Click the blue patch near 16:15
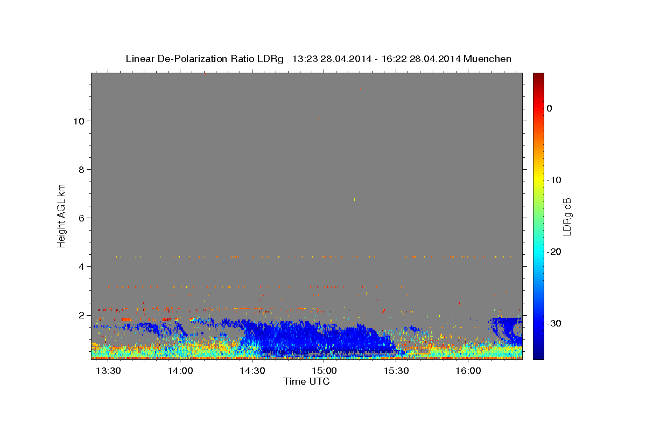Viewport: 646px width, 431px height. pos(506,331)
